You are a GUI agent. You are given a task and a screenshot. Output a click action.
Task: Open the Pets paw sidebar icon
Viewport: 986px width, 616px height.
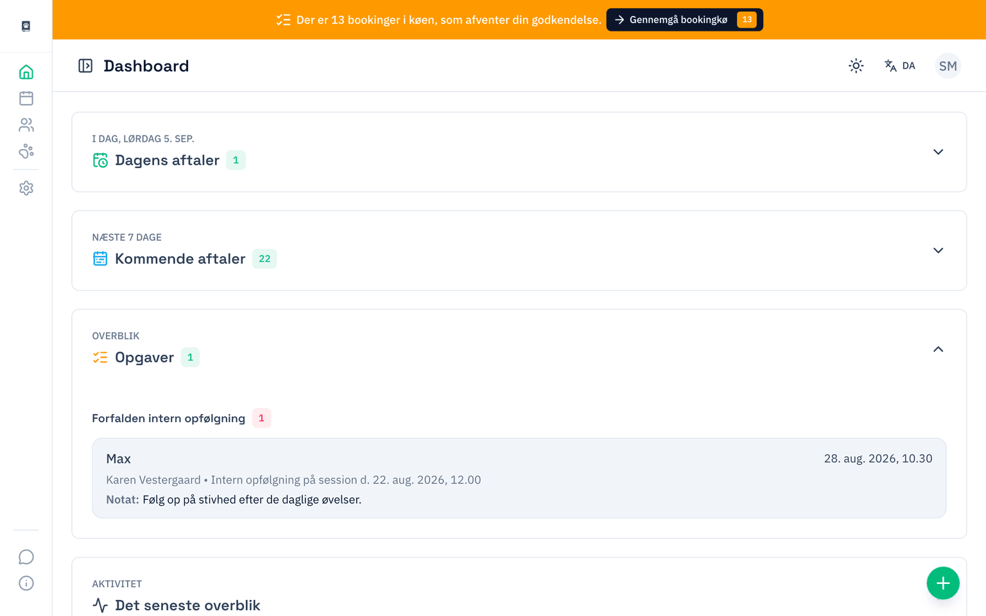[26, 151]
